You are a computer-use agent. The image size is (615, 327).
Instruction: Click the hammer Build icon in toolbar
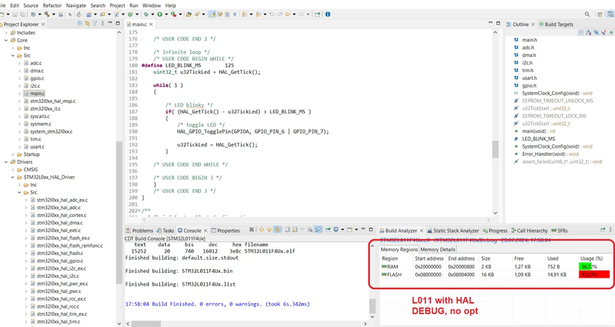tap(47, 14)
